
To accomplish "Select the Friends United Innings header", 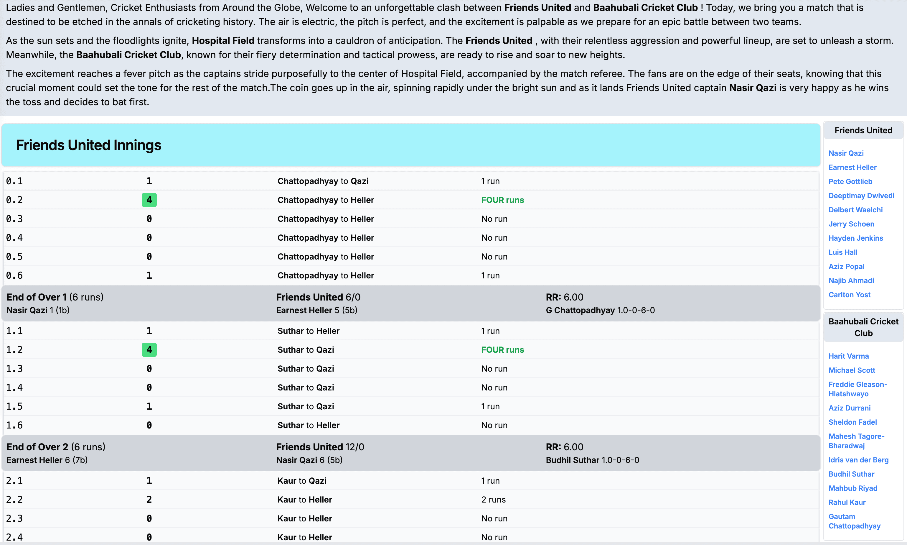I will click(x=88, y=145).
